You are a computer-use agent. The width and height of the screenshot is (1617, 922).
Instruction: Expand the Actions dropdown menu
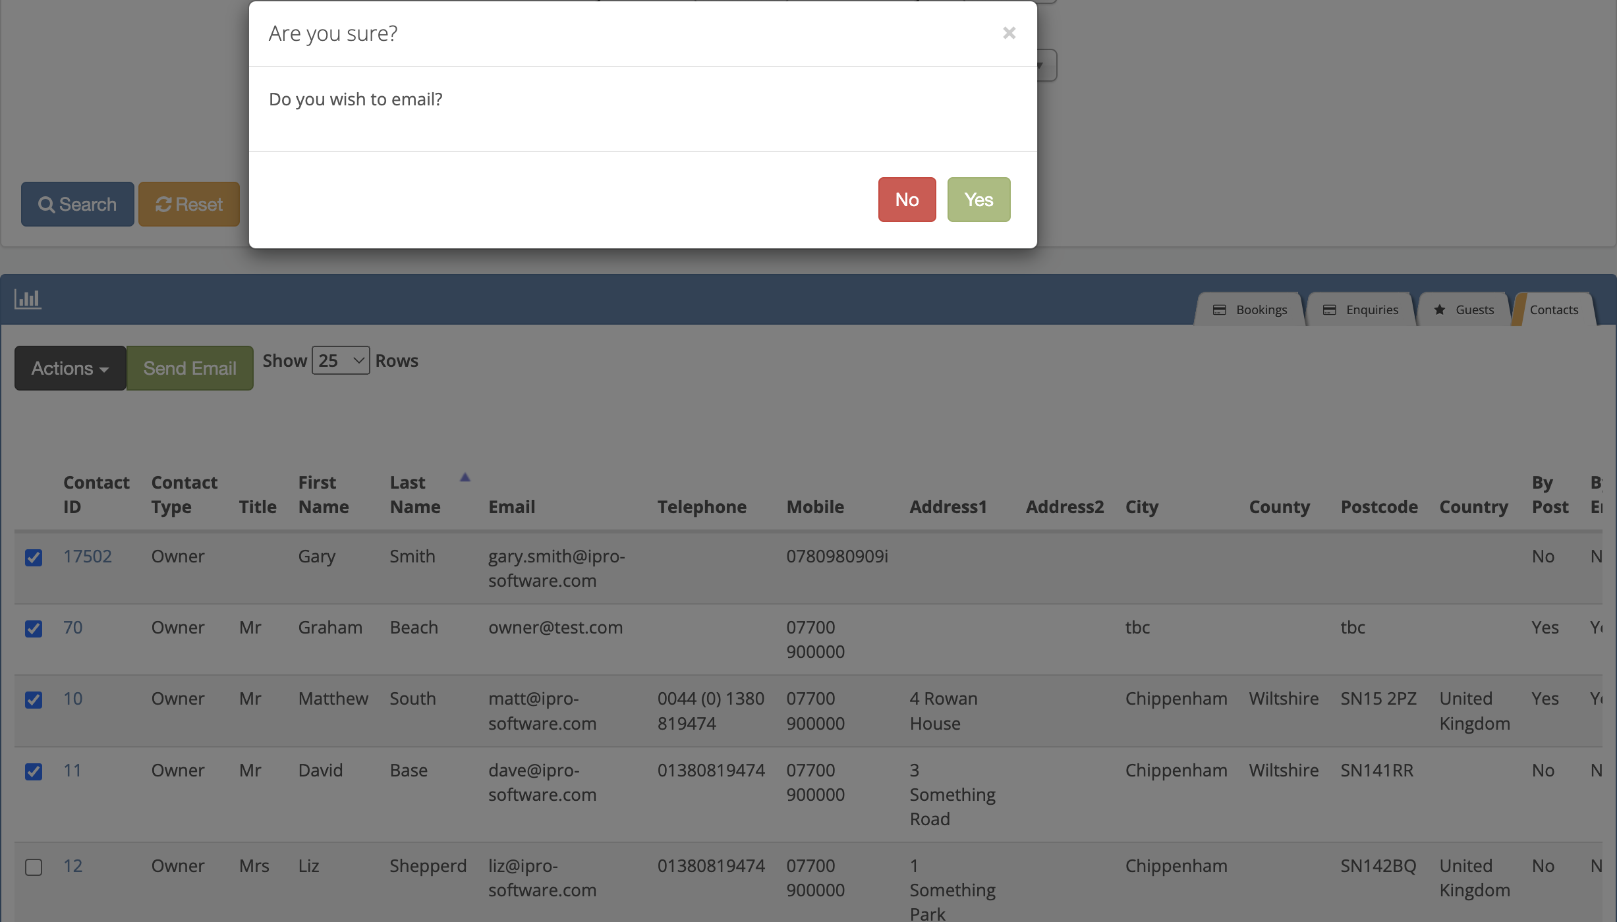click(70, 368)
